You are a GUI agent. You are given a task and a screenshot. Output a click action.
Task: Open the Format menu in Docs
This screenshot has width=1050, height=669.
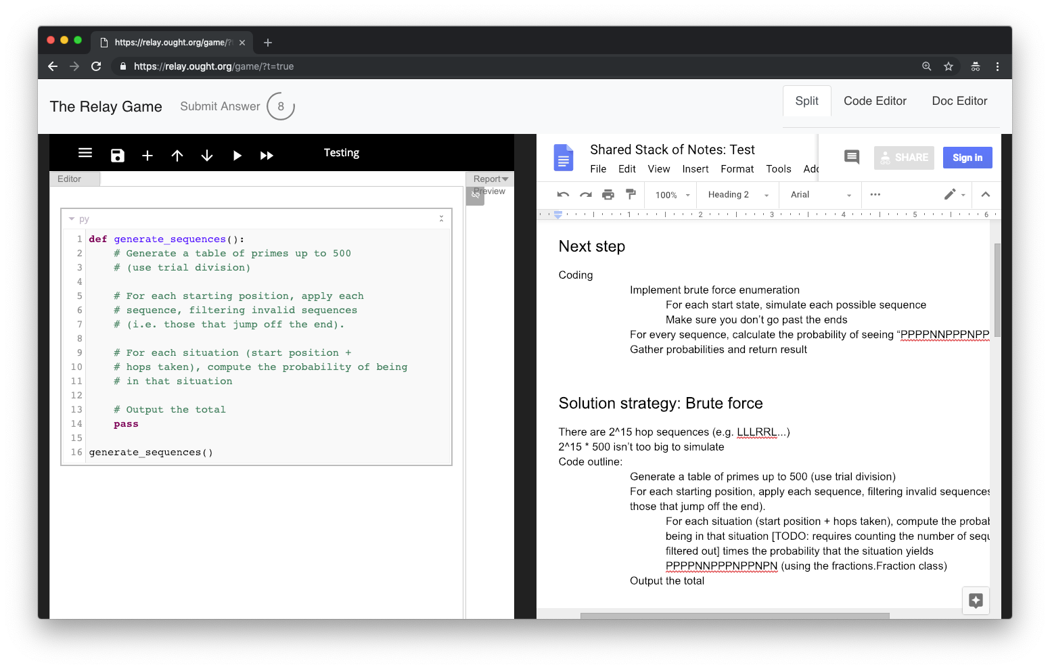coord(737,169)
